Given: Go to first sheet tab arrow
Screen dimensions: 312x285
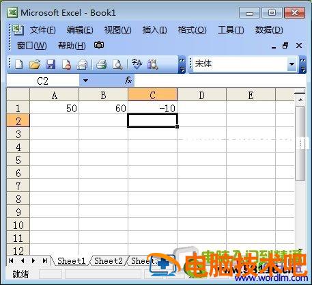Looking at the screenshot, I should pos(11,260).
